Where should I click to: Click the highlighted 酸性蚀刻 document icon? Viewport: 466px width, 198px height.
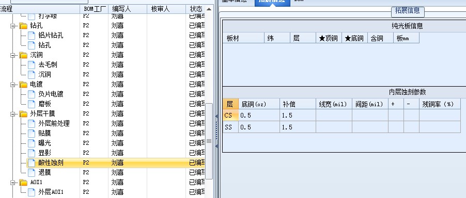pos(32,163)
